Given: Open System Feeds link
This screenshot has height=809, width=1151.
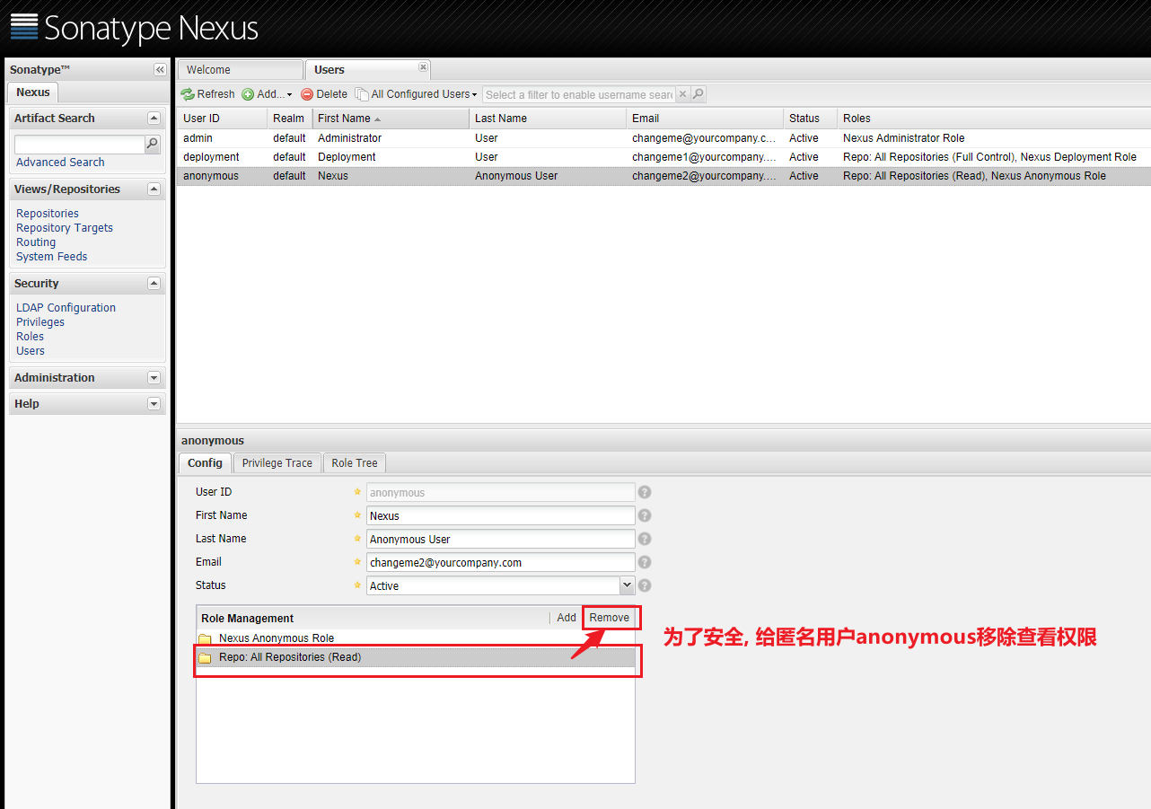Looking at the screenshot, I should pyautogui.click(x=52, y=257).
